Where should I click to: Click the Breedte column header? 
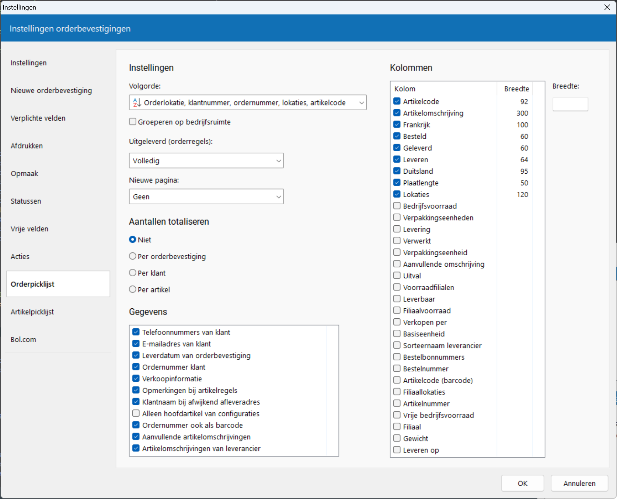coord(515,89)
